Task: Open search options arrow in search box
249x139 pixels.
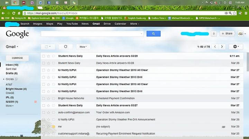Action: [141, 34]
